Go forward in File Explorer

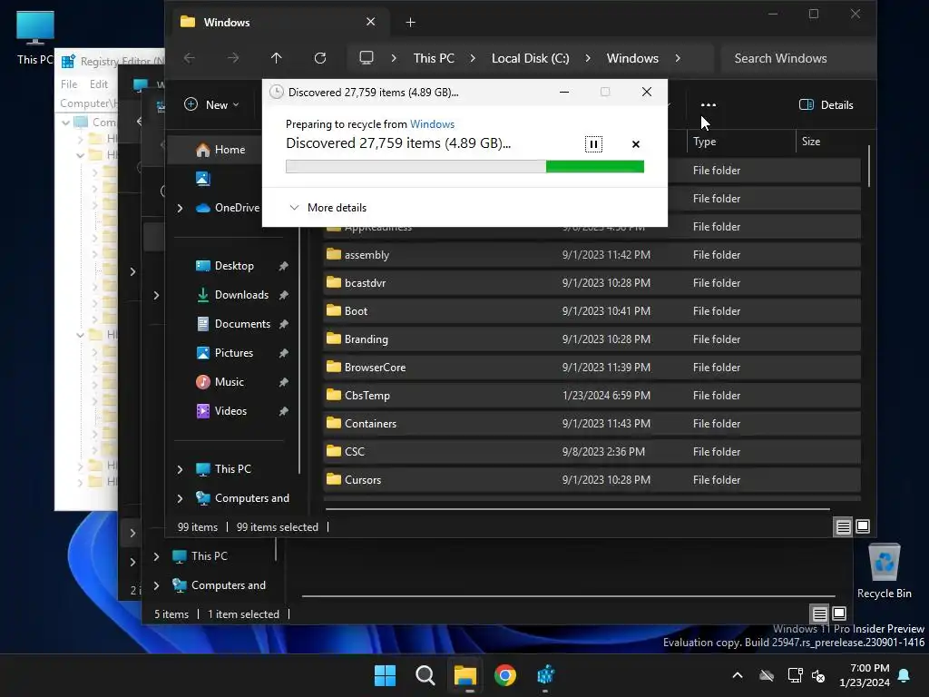coord(233,58)
